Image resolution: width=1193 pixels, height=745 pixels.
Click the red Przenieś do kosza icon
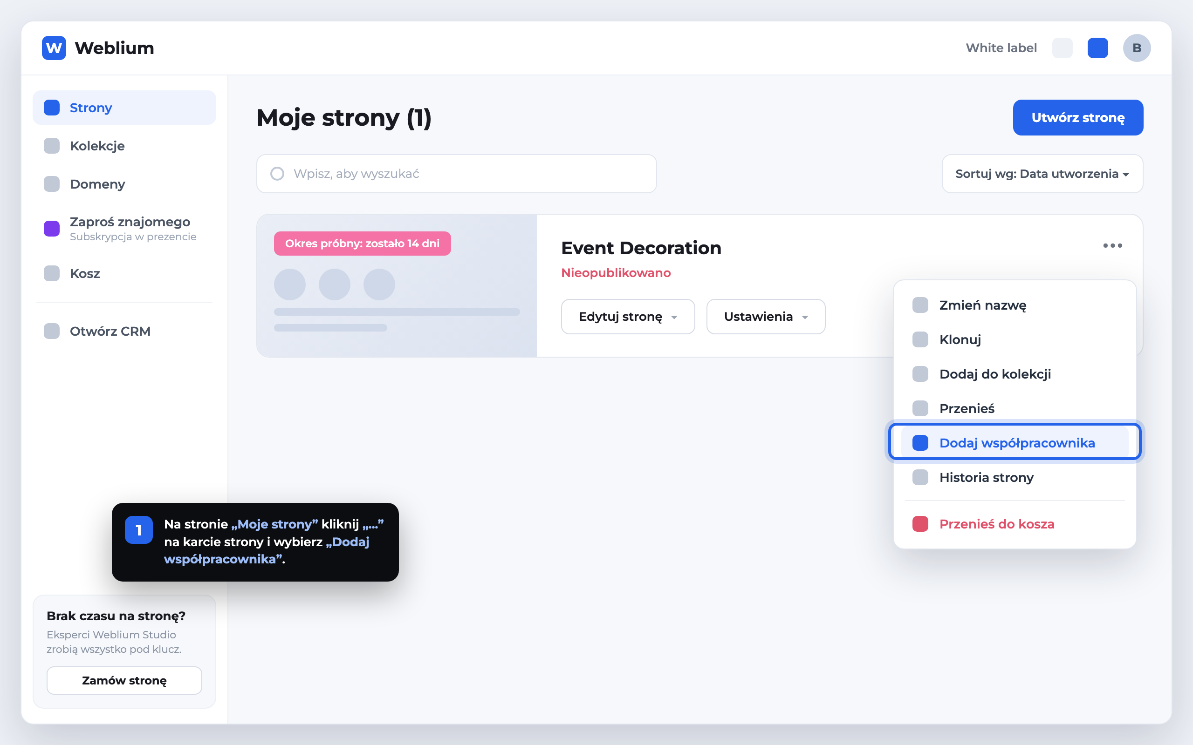coord(920,524)
